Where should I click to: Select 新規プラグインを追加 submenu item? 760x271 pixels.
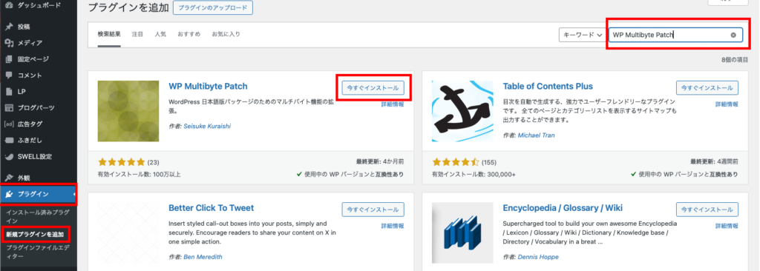coord(34,234)
